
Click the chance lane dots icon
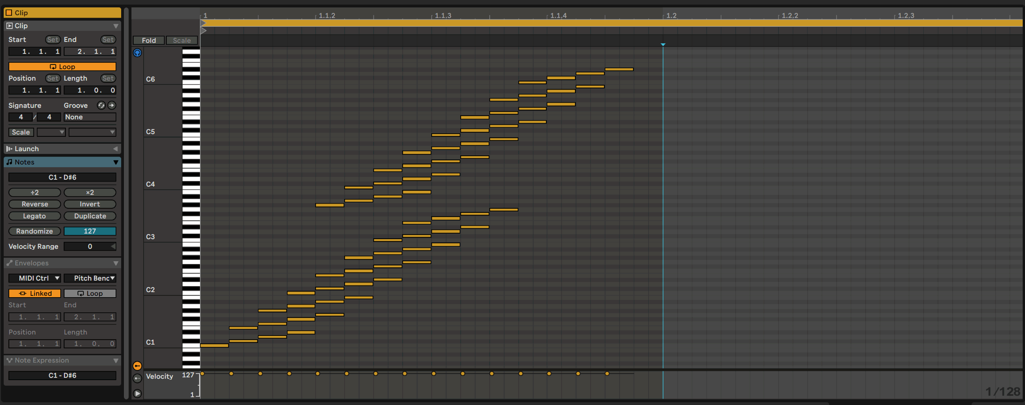tap(137, 378)
